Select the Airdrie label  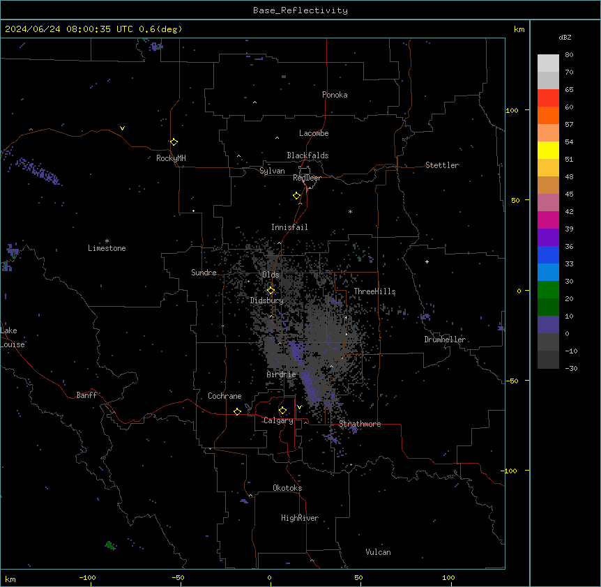point(282,374)
